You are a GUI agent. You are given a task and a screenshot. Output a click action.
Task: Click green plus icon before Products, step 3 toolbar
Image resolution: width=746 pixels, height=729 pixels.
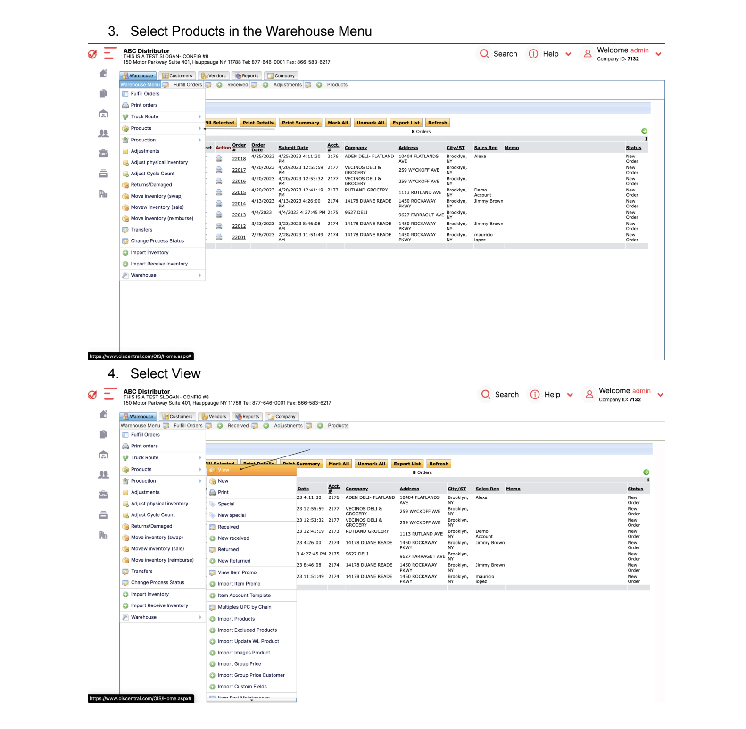319,85
